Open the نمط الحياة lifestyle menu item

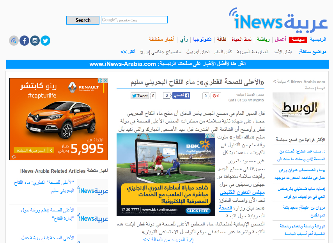pyautogui.click(x=242, y=39)
